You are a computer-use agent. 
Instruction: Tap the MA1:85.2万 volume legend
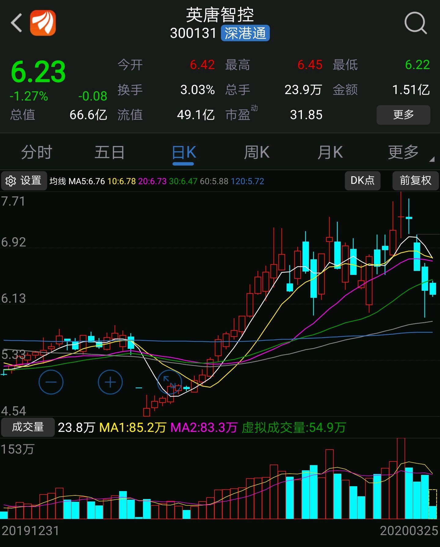click(133, 428)
